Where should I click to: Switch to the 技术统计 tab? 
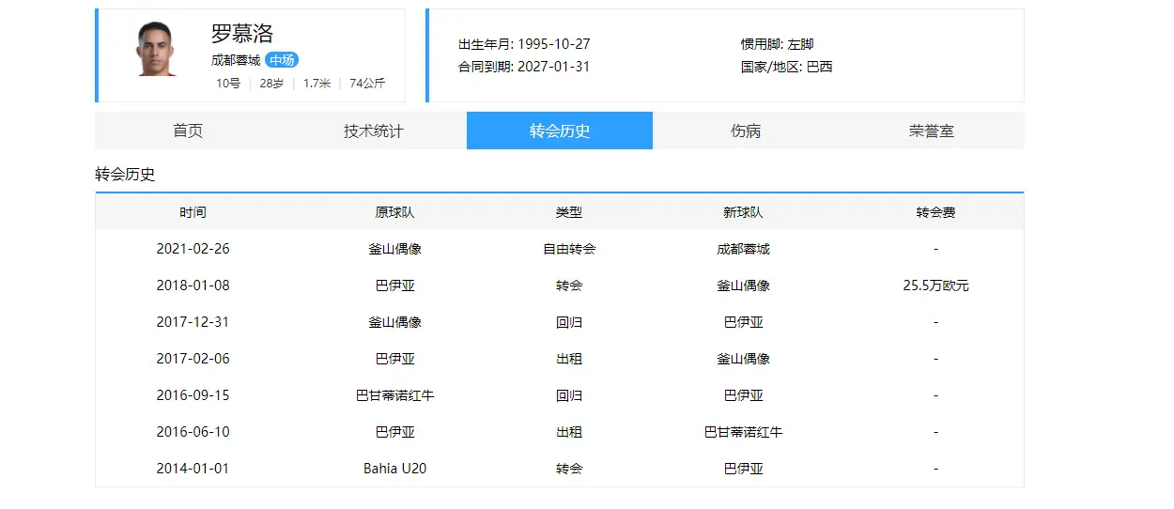click(373, 131)
